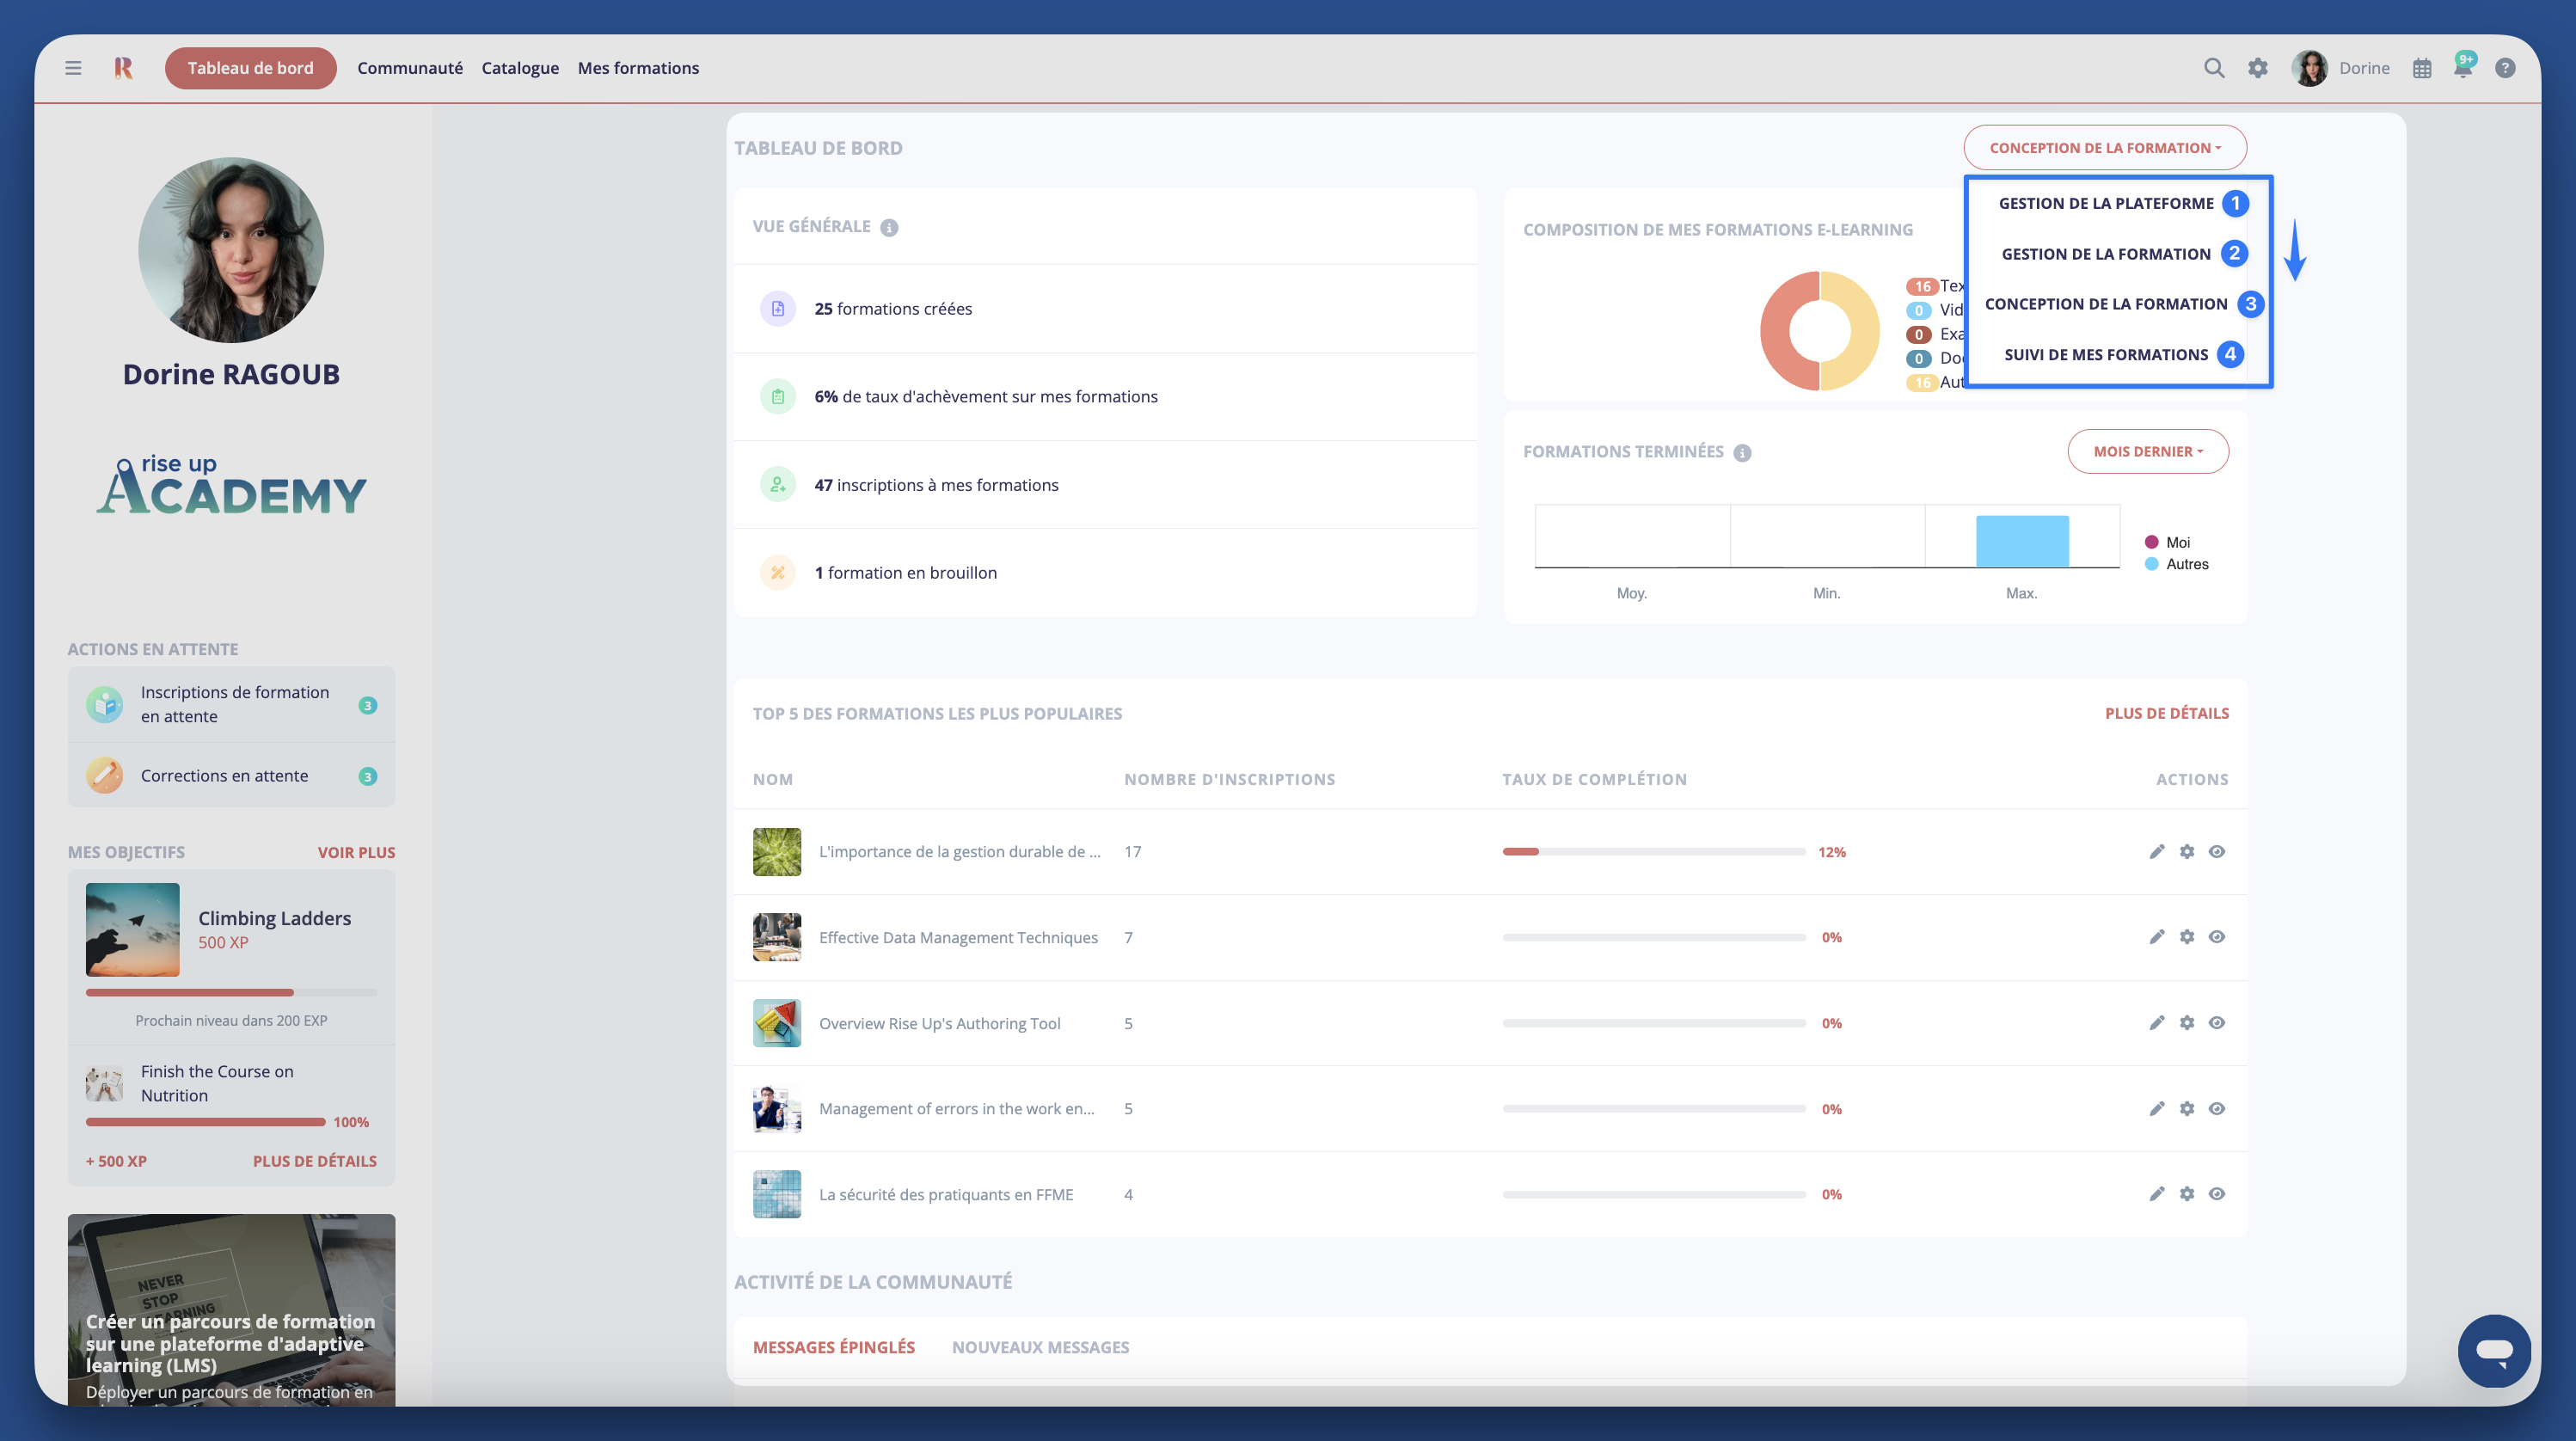2576x1441 pixels.
Task: Open Dorine's profile avatar
Action: pyautogui.click(x=2309, y=68)
